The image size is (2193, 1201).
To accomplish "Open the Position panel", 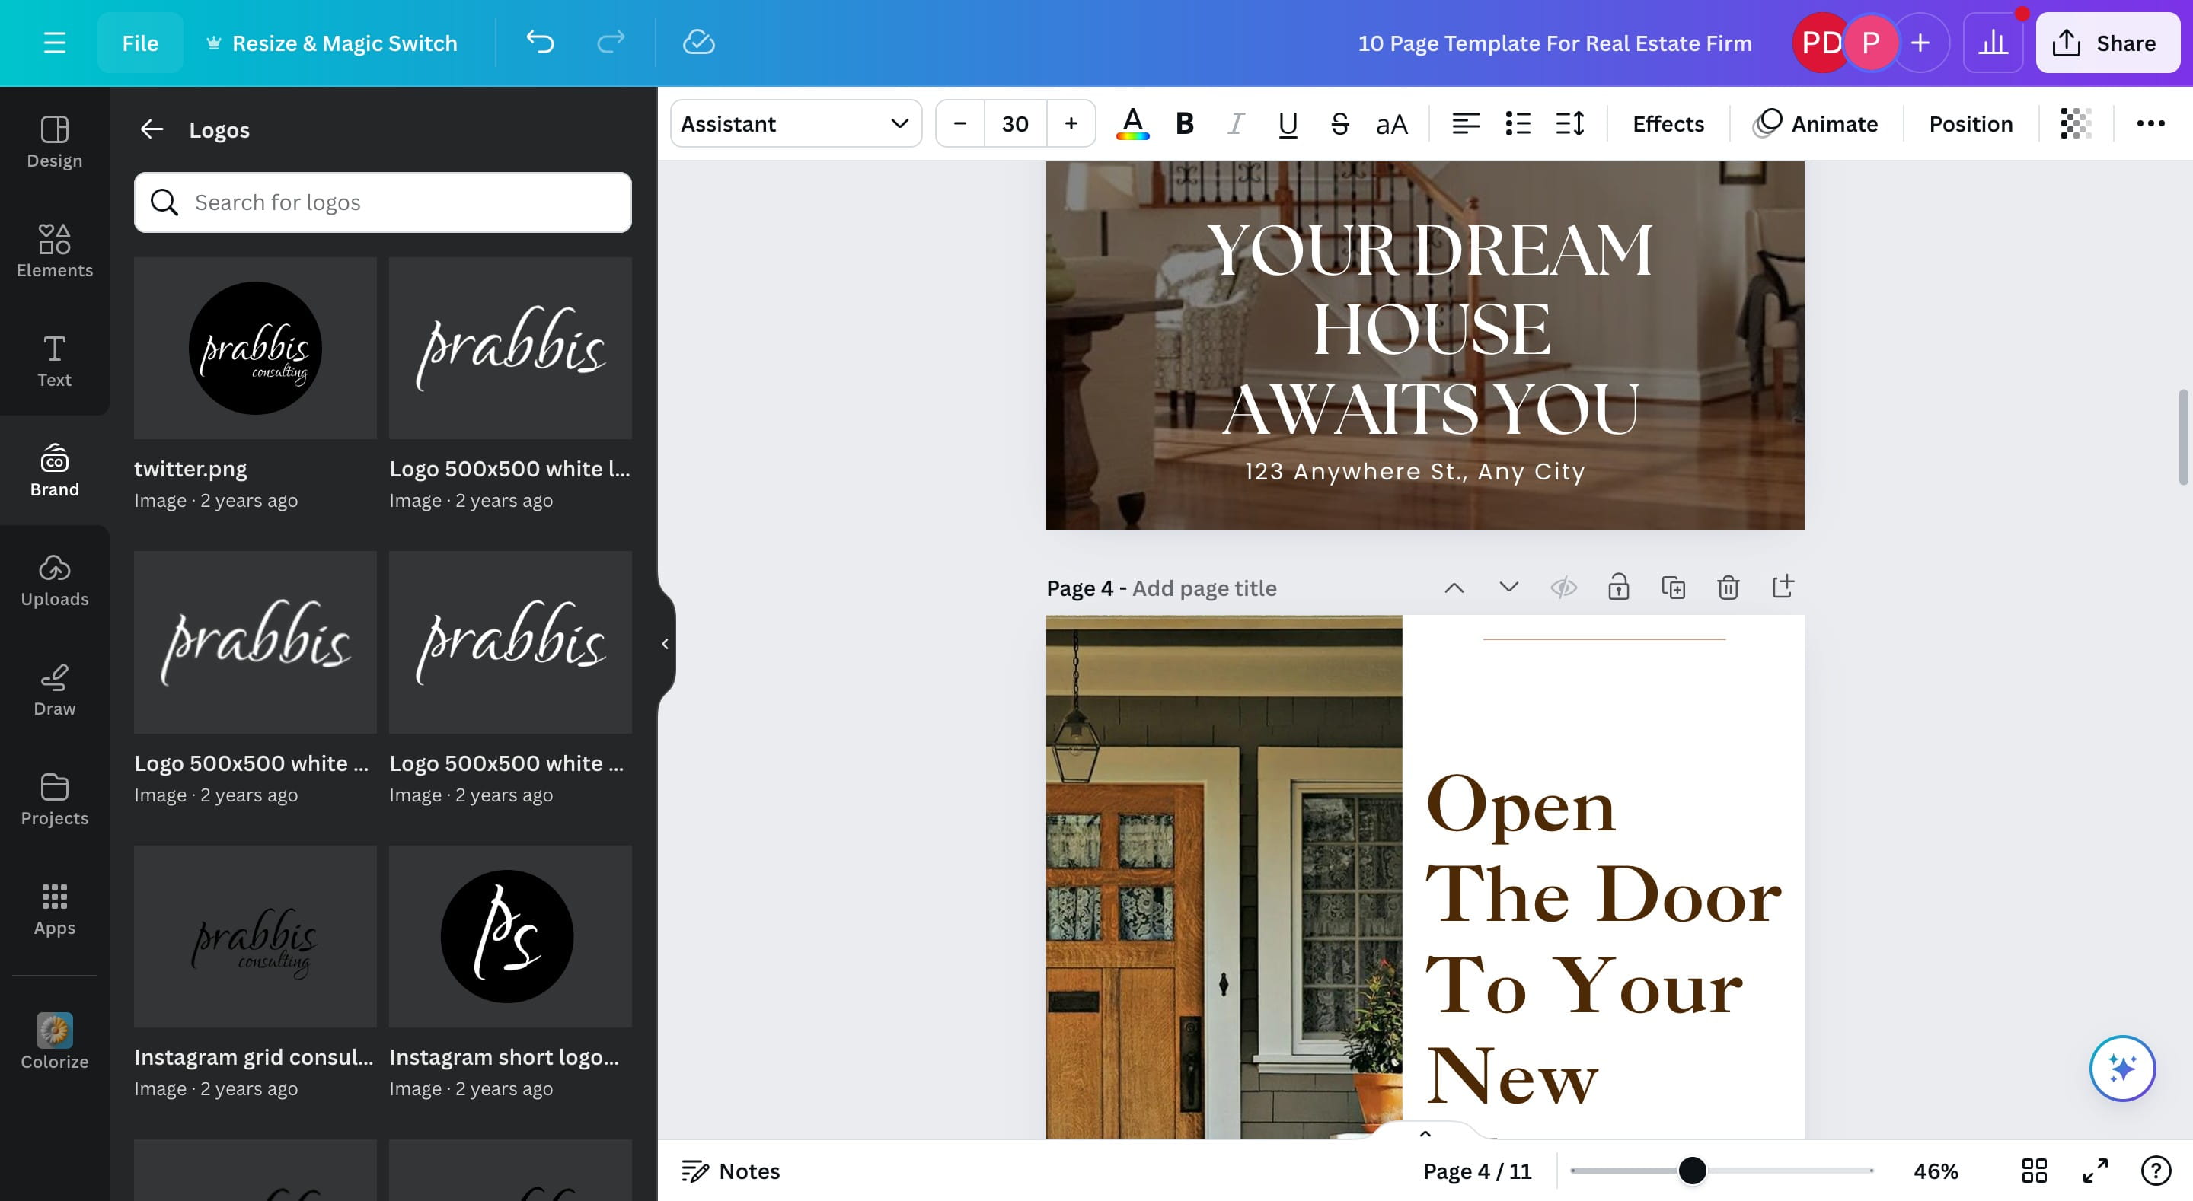I will [1971, 124].
